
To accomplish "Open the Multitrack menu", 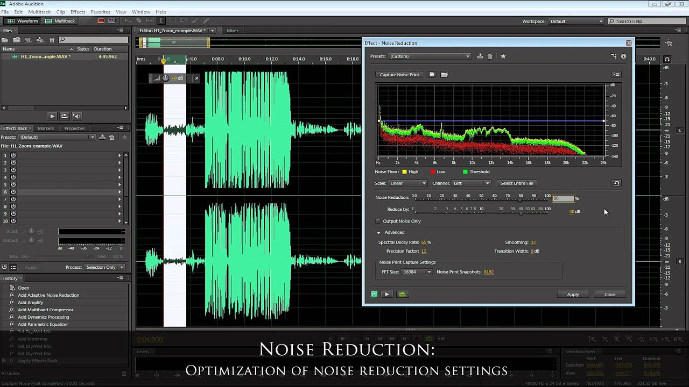I will 39,12.
